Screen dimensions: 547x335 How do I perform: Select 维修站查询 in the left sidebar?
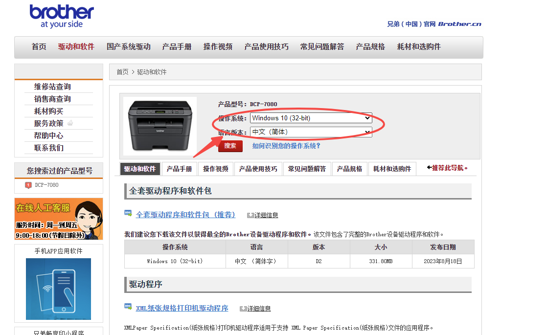[x=52, y=87]
